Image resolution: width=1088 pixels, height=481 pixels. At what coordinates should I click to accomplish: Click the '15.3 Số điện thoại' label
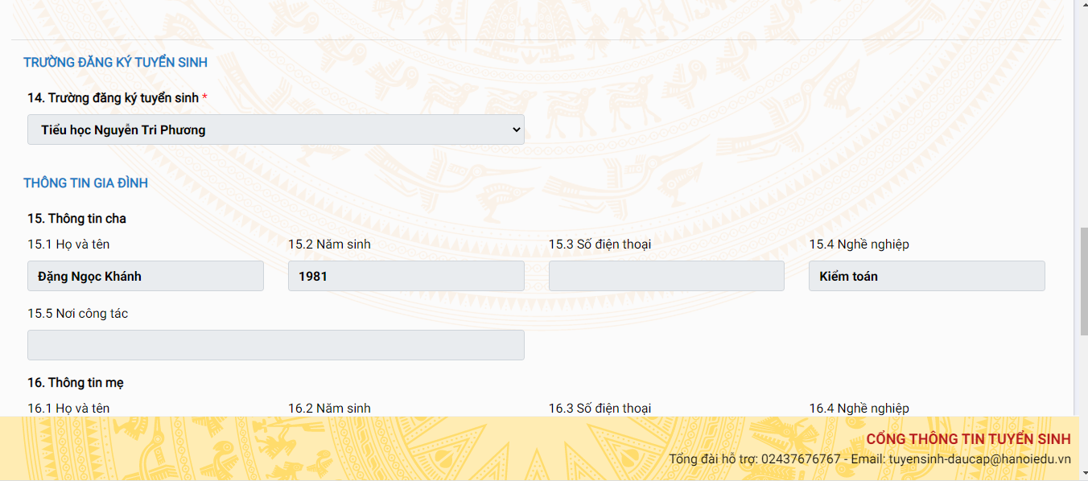tap(600, 245)
